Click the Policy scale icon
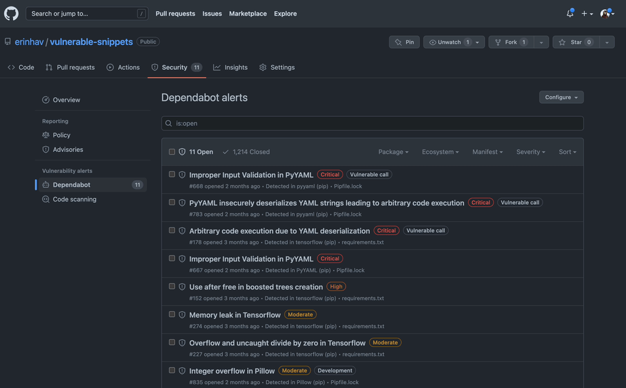626x388 pixels. tap(46, 135)
